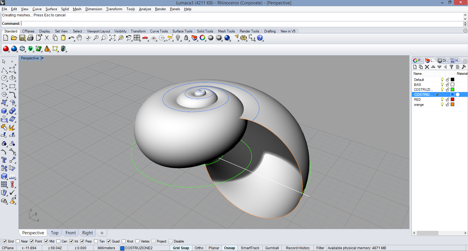Click the red shaded sphere icon
The image size is (468, 251).
pyautogui.click(x=6, y=49)
